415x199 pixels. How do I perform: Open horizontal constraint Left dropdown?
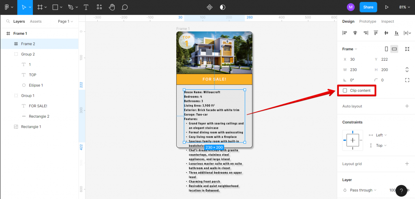pyautogui.click(x=381, y=135)
